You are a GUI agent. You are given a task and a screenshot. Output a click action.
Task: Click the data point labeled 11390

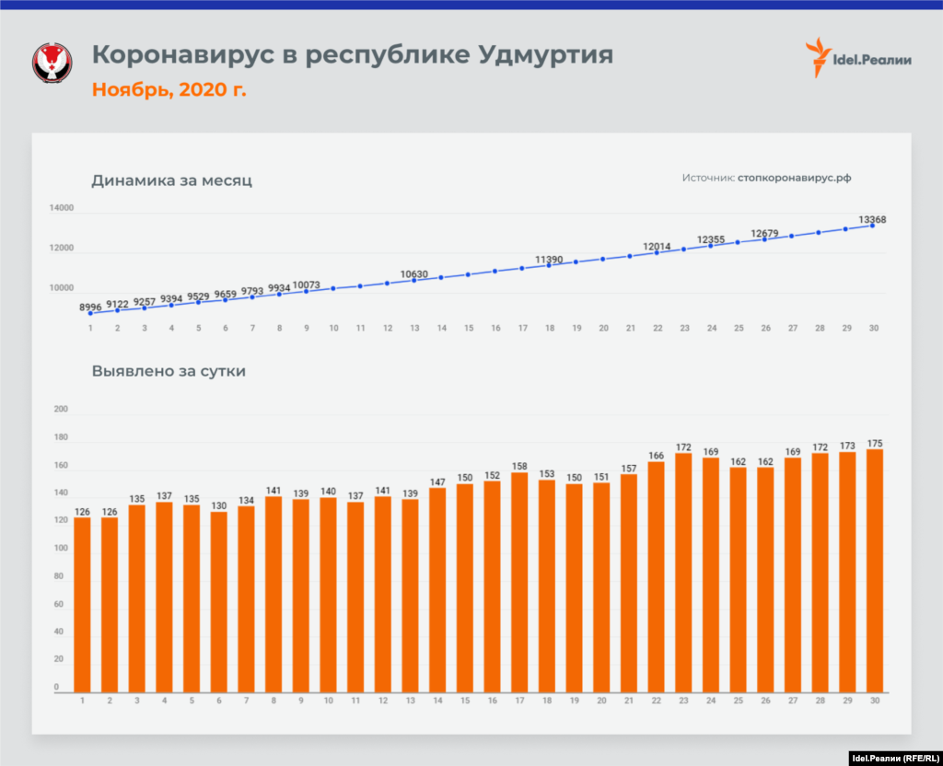550,264
